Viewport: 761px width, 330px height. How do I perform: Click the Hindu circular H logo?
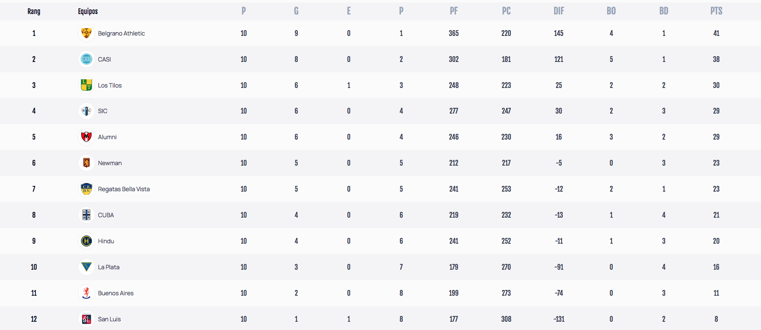click(86, 241)
